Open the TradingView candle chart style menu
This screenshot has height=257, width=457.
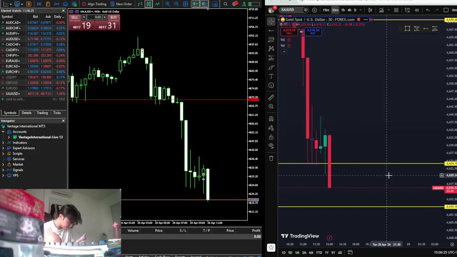coord(370,10)
